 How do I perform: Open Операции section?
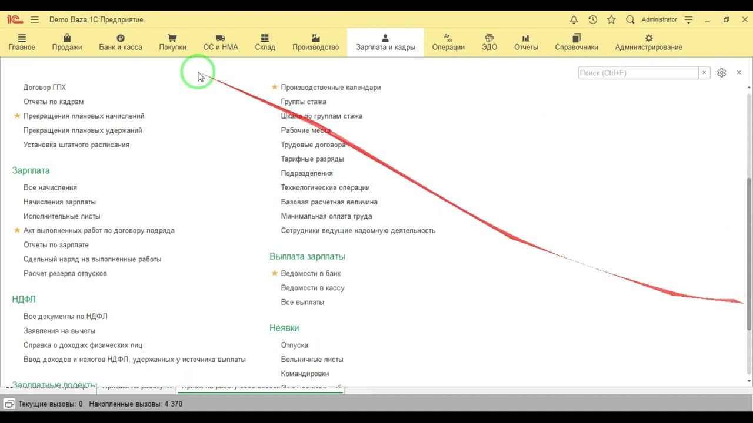[x=448, y=42]
